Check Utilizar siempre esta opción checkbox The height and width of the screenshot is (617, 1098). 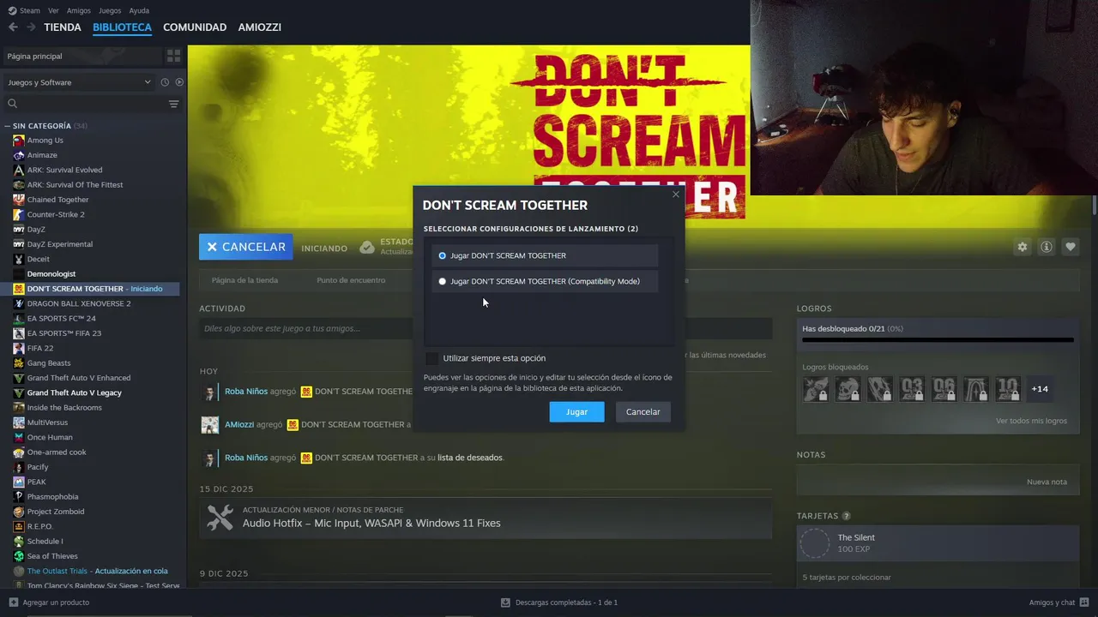tap(431, 358)
